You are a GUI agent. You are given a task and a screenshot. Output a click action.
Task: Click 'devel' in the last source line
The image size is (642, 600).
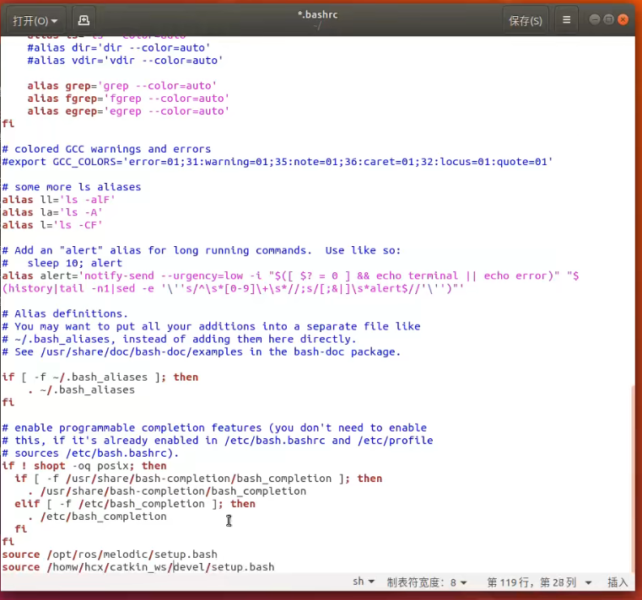[189, 567]
